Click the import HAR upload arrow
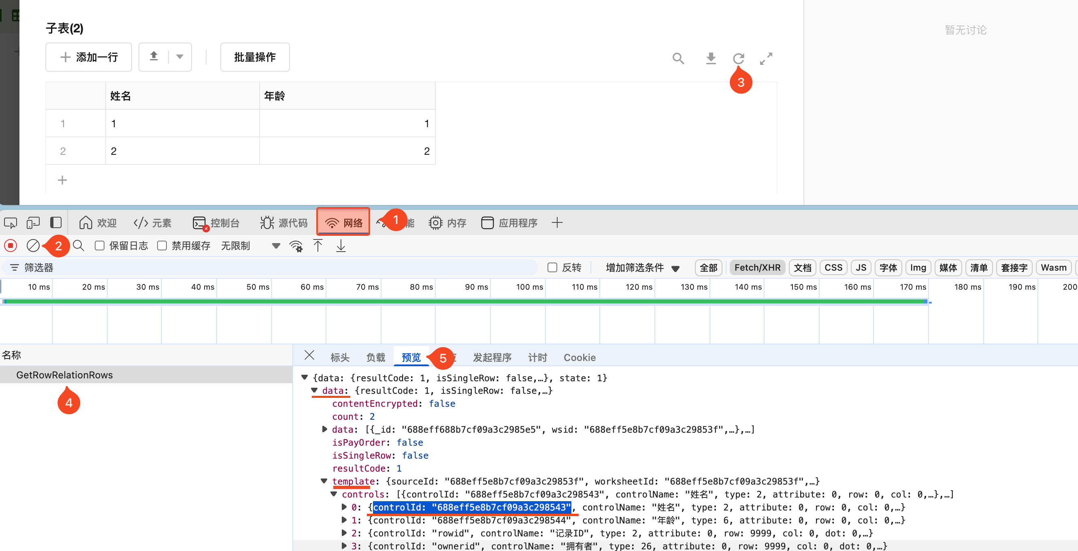Image resolution: width=1078 pixels, height=551 pixels. coord(317,246)
